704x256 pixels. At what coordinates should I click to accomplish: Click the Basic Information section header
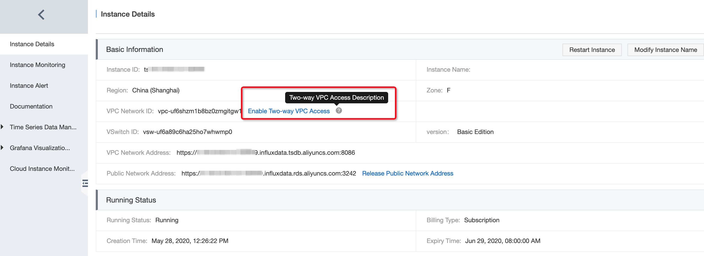point(135,49)
